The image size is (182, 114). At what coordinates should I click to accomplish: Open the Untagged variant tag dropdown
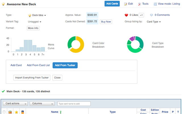(x=34, y=22)
